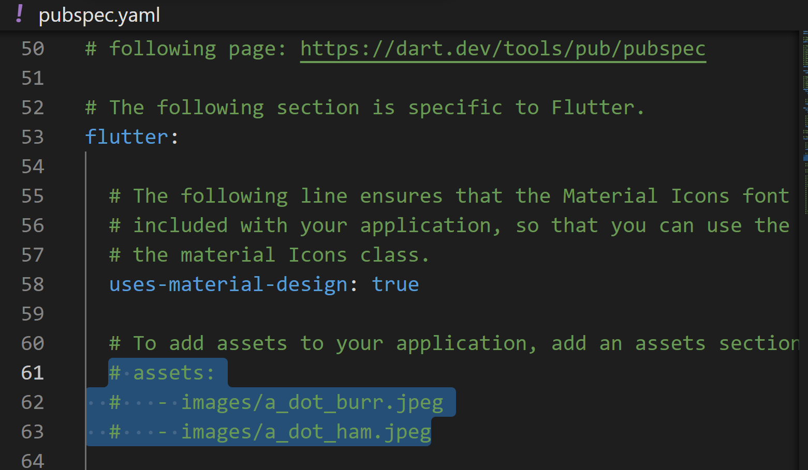Click line number 50 in gutter
This screenshot has width=808, height=470.
(33, 49)
